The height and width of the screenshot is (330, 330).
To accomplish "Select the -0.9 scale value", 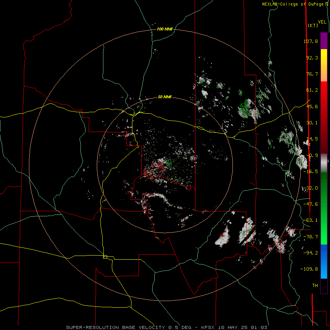I will (x=312, y=155).
